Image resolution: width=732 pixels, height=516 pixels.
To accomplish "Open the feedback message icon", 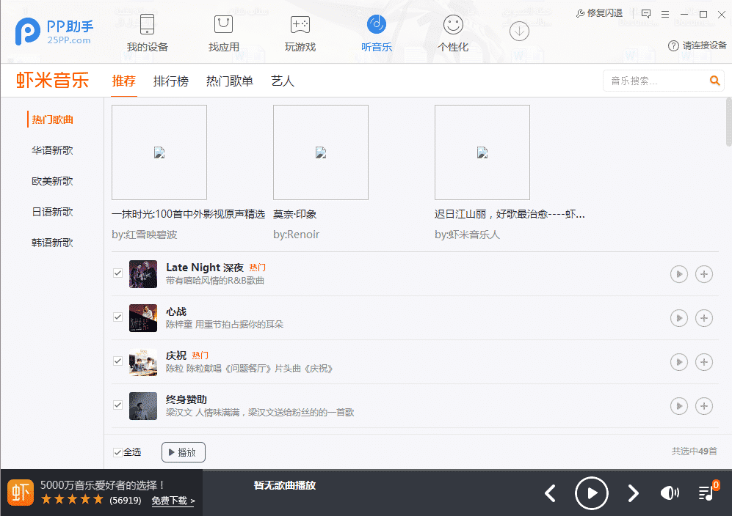I will click(x=646, y=14).
